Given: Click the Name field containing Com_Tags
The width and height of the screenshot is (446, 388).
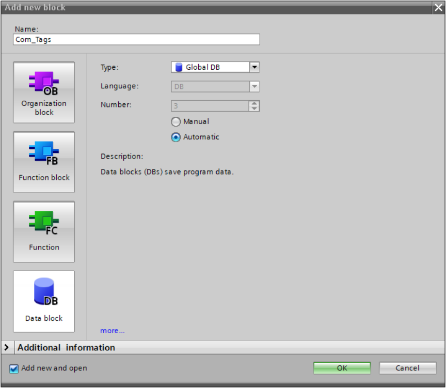Looking at the screenshot, I should pyautogui.click(x=136, y=40).
